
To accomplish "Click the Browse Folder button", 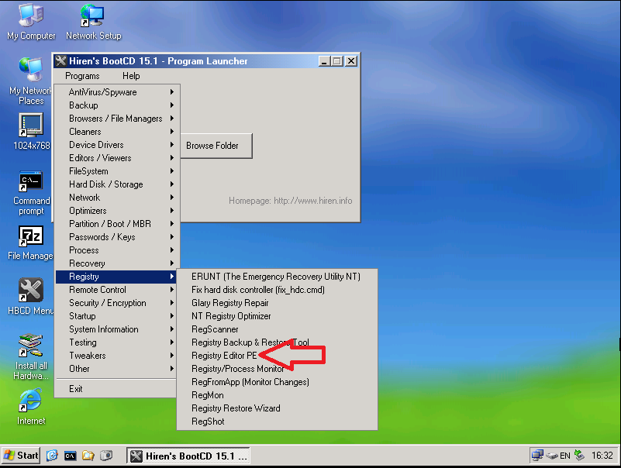I will coord(216,145).
